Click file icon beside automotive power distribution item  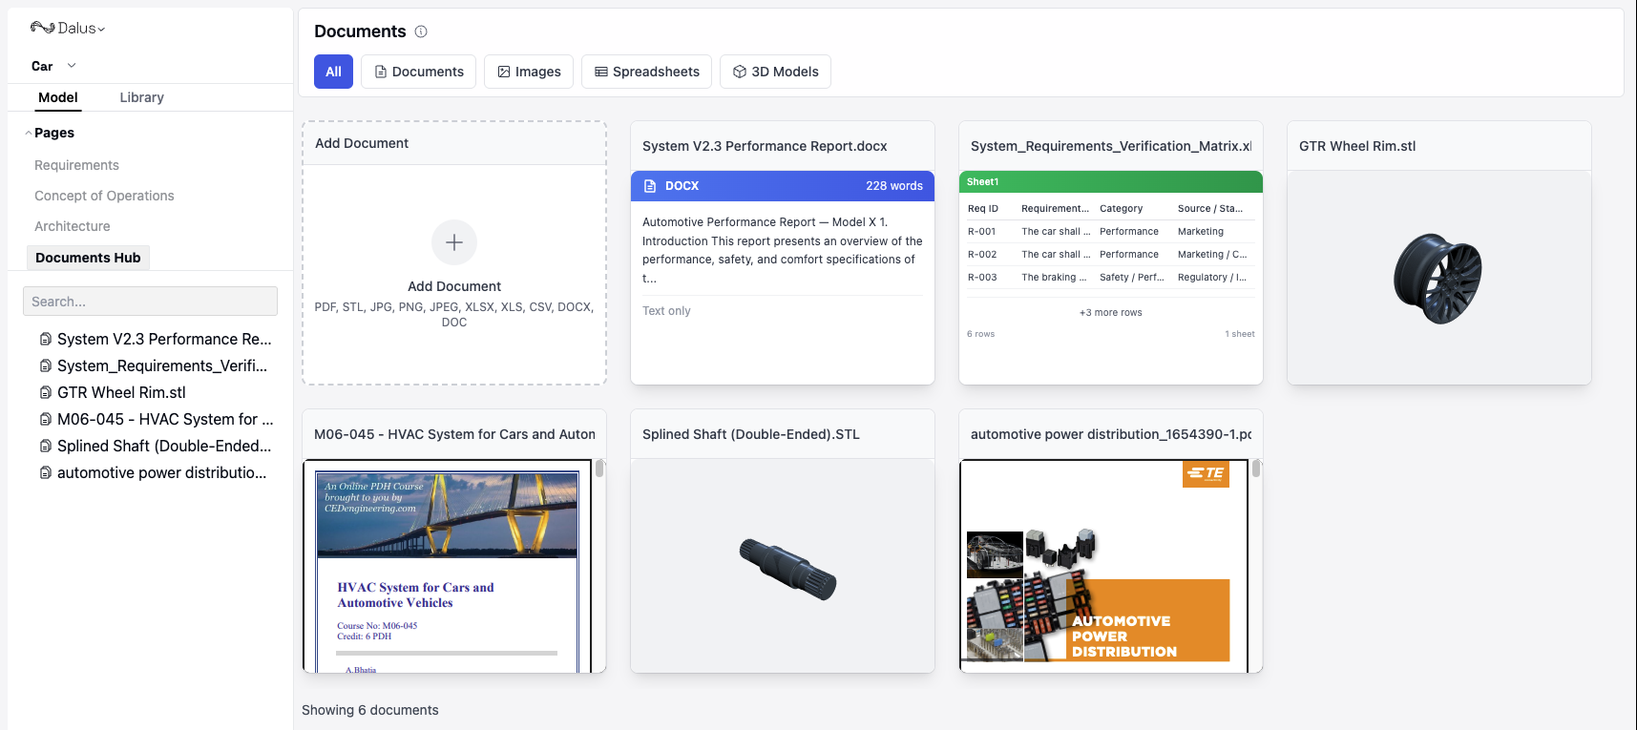click(x=45, y=472)
